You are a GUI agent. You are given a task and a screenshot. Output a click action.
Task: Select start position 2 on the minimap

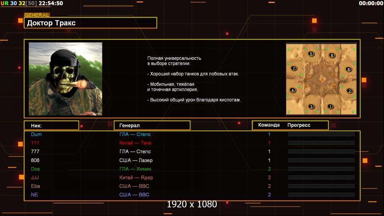[349, 91]
